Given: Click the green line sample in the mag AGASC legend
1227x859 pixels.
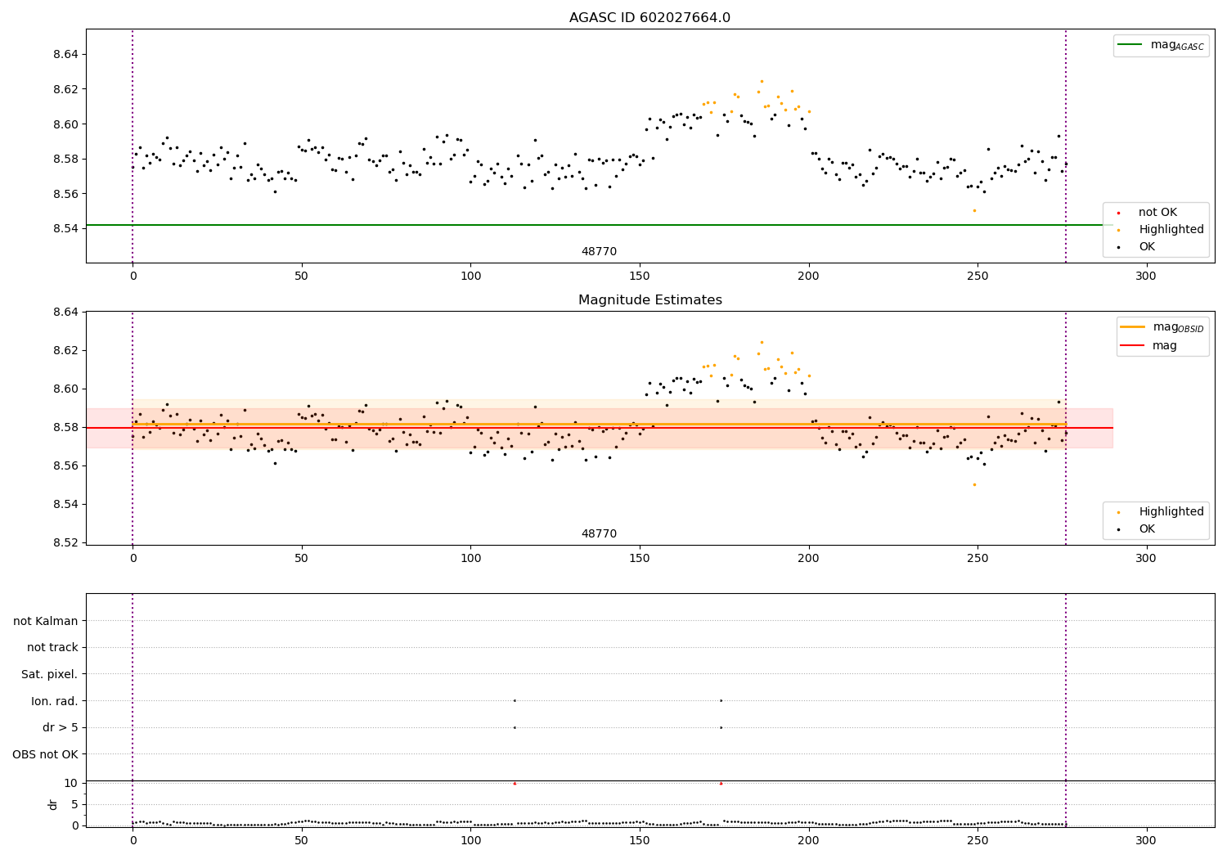Looking at the screenshot, I should tap(1130, 45).
